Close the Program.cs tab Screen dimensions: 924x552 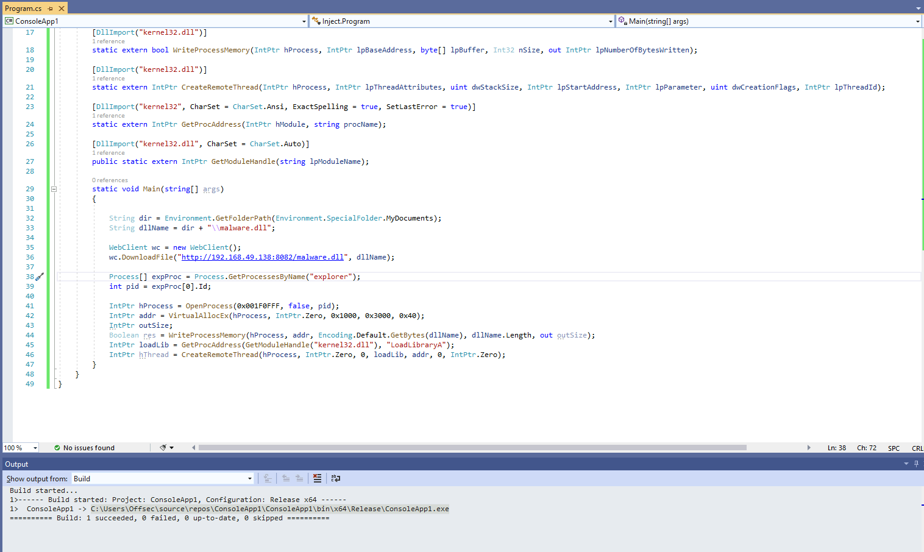pyautogui.click(x=62, y=9)
